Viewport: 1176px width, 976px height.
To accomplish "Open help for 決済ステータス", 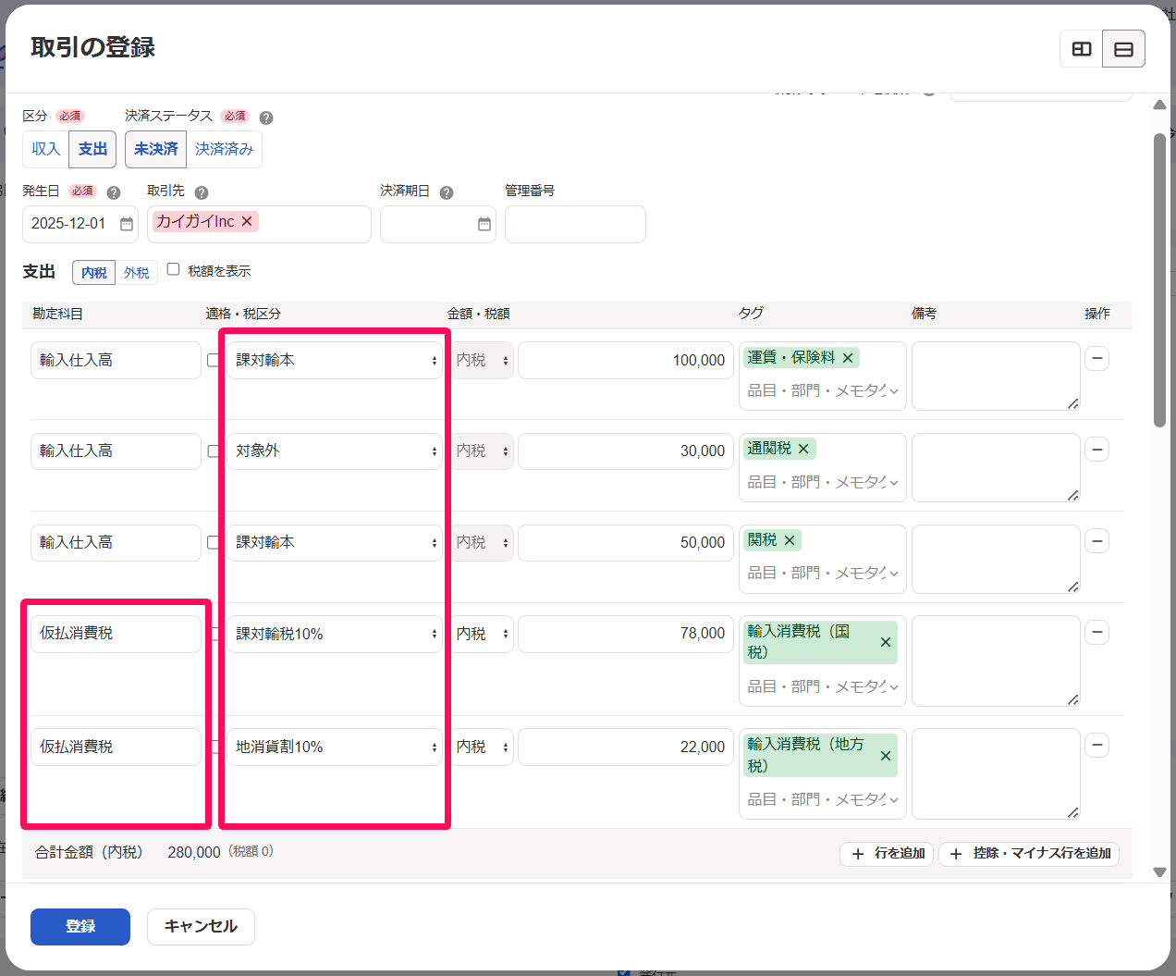I will click(x=266, y=117).
